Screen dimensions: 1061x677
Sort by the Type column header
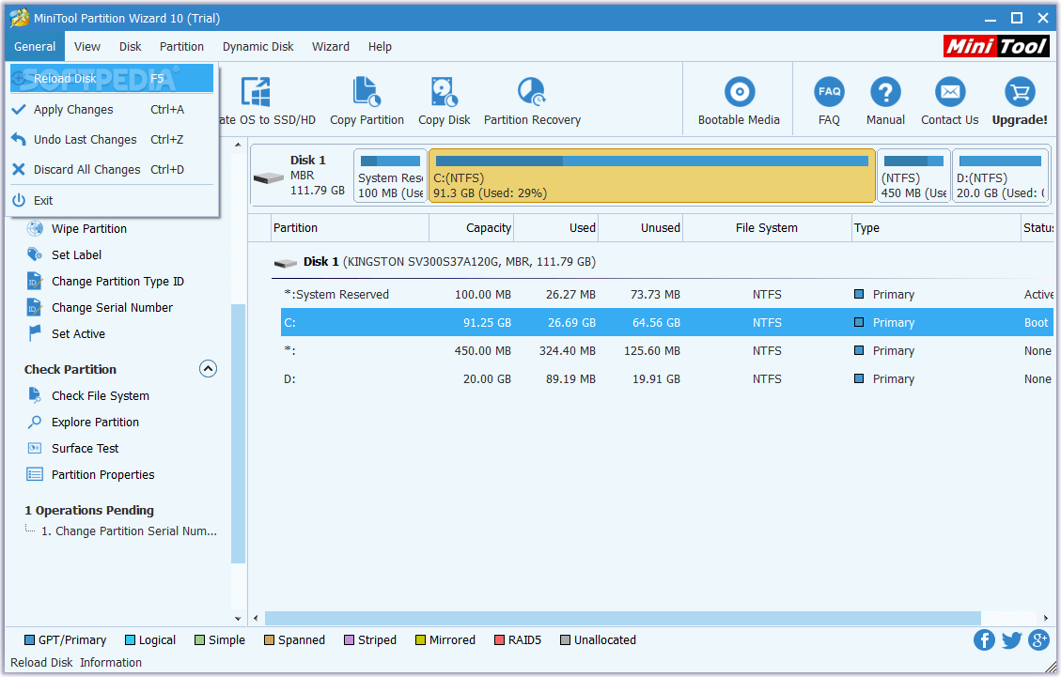point(936,228)
